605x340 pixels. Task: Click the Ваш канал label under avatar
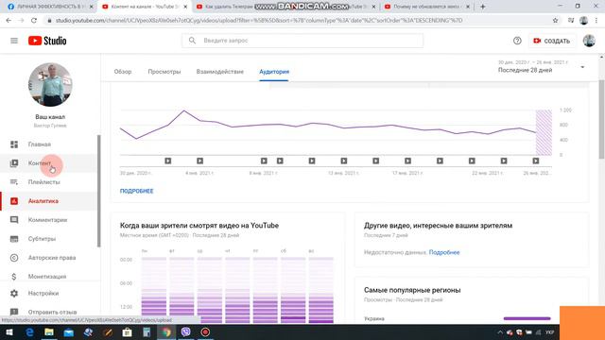[50, 117]
